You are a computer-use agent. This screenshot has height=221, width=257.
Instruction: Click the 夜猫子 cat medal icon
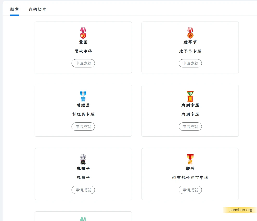coord(83,160)
